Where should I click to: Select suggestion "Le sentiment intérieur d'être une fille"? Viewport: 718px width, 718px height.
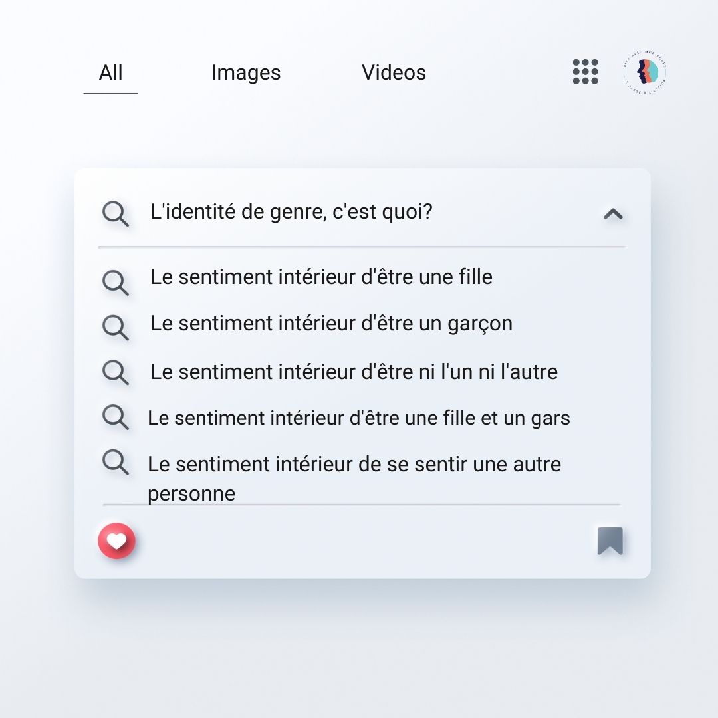[x=321, y=277]
